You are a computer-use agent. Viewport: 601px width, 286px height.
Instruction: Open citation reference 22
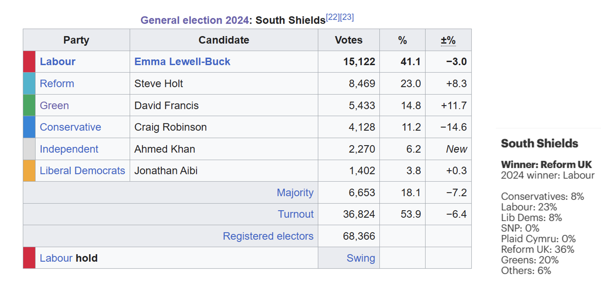(333, 17)
